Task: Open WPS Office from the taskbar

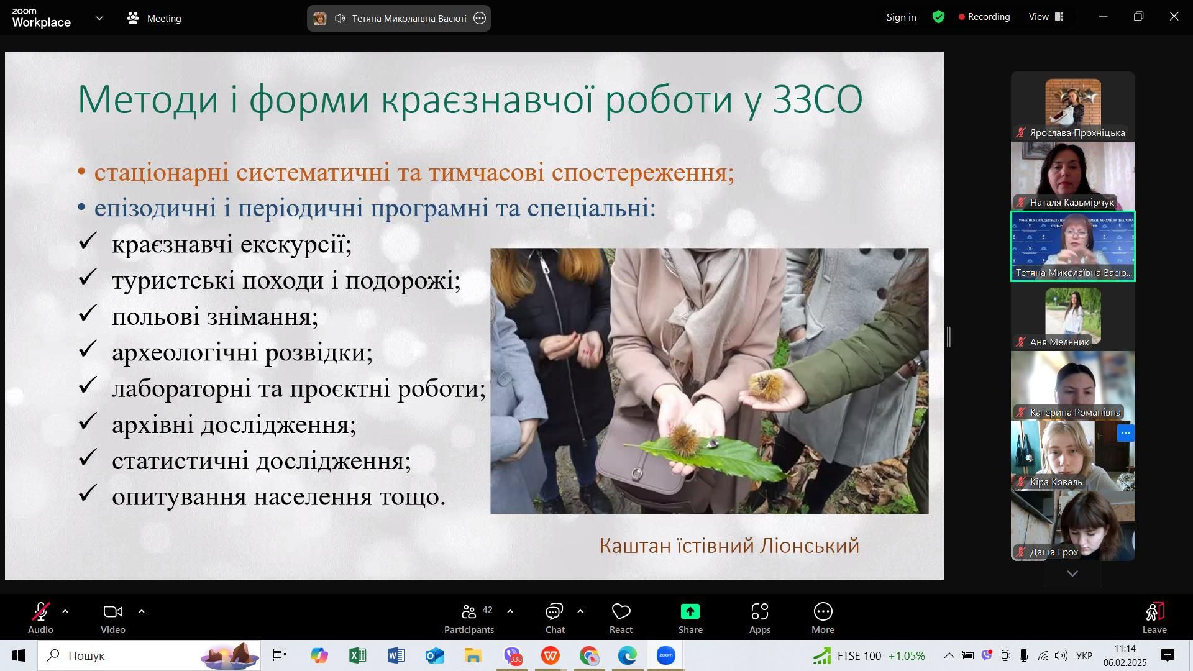Action: 551,655
